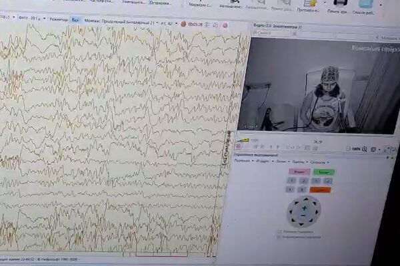
Task: Click the camera video preview of the patient
Action: click(319, 85)
